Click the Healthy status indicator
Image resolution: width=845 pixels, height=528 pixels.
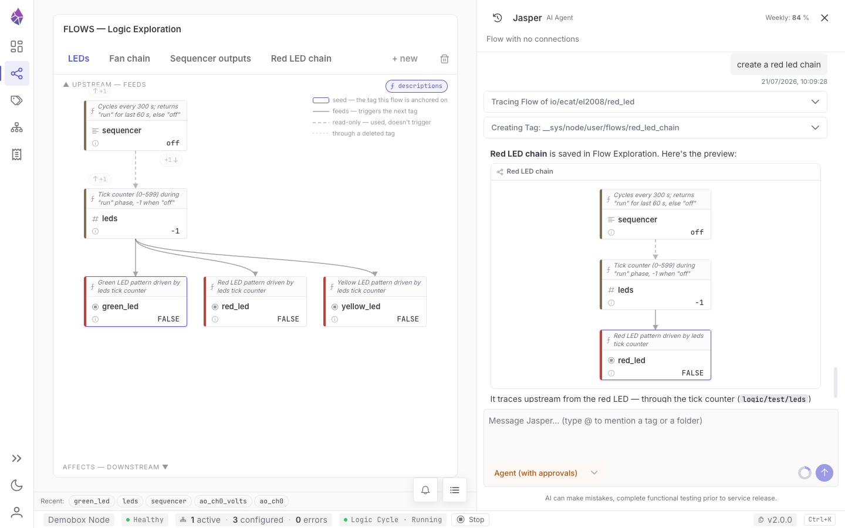tap(145, 520)
